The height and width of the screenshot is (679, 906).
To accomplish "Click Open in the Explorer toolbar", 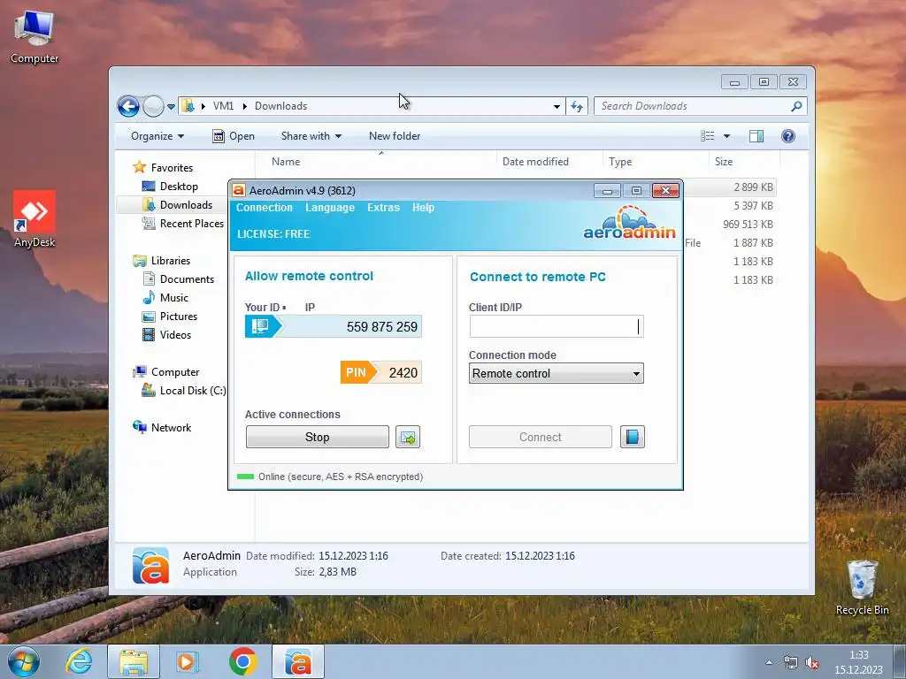I will click(x=234, y=136).
